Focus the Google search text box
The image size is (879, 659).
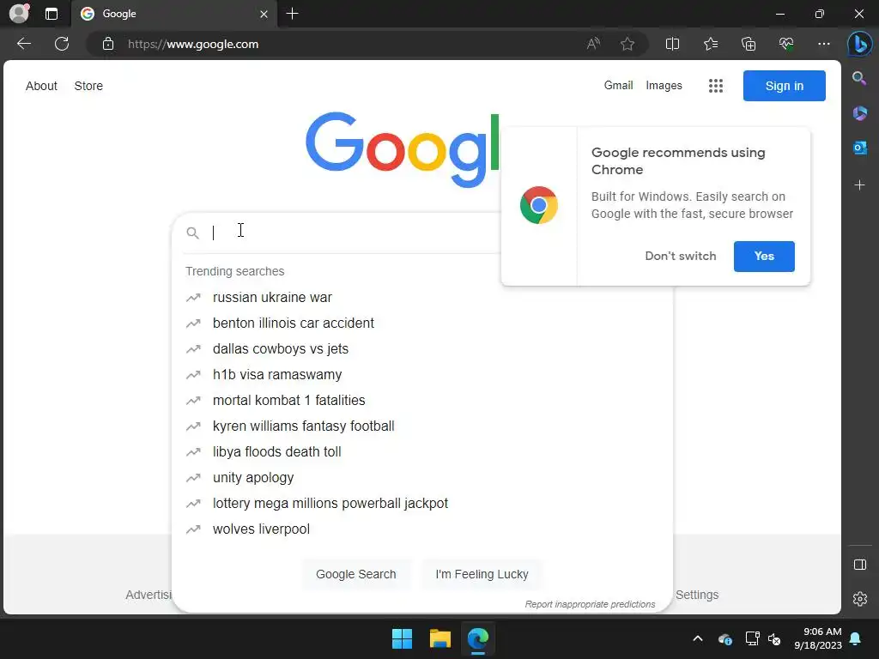(x=353, y=233)
